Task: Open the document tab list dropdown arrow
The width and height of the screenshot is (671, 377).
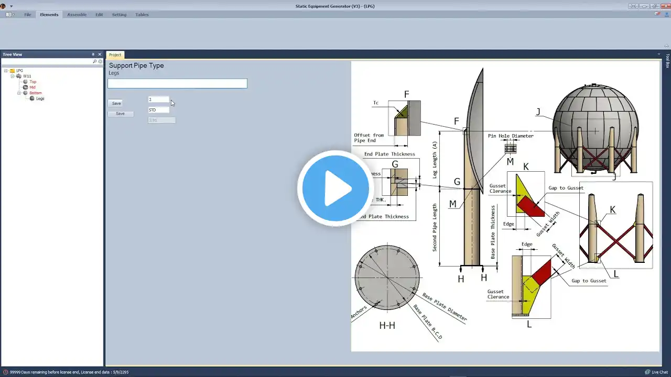Action: 659,54
